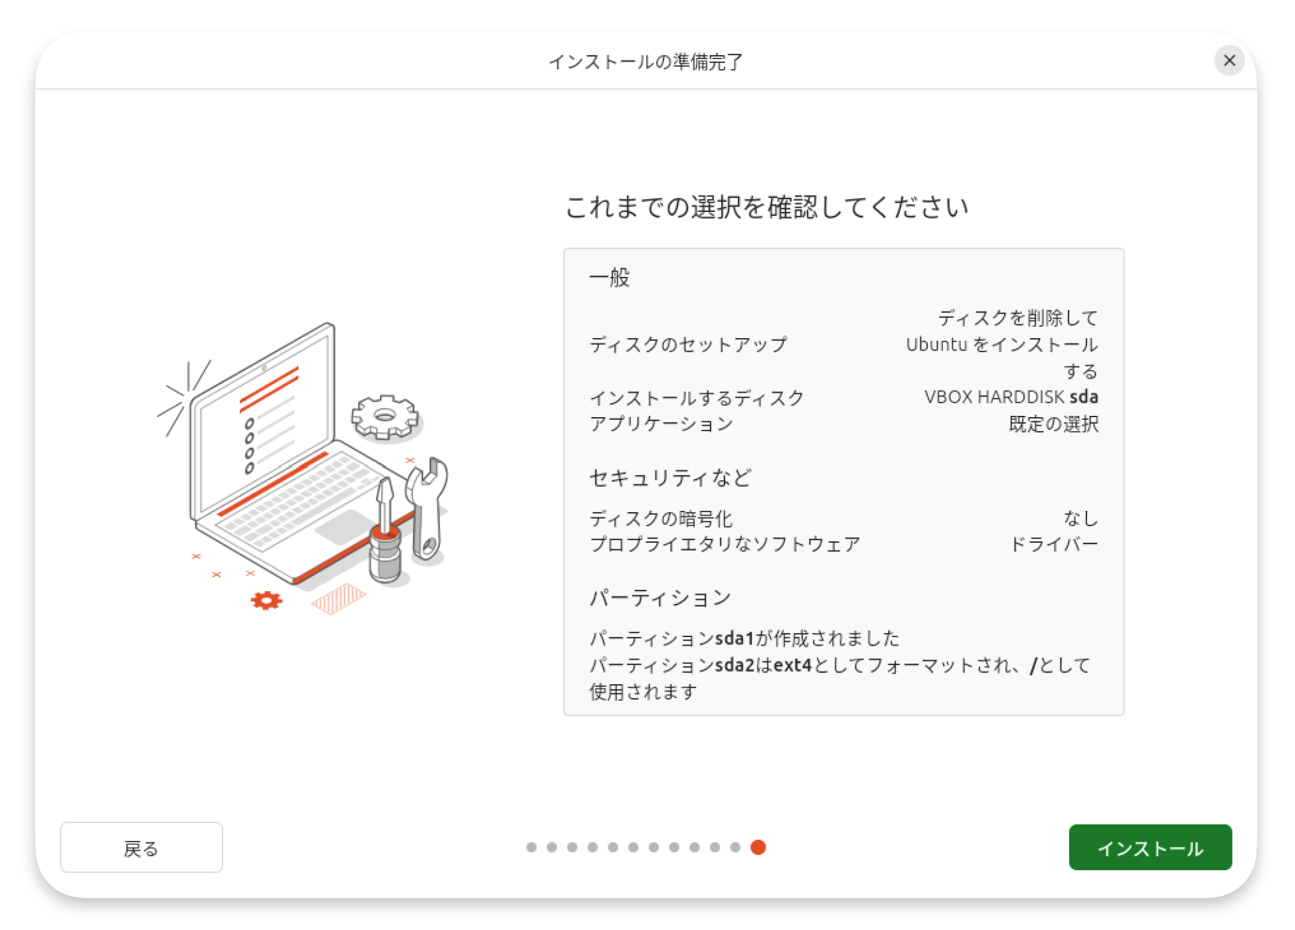
Task: Click the green インストール button
Action: 1150,848
